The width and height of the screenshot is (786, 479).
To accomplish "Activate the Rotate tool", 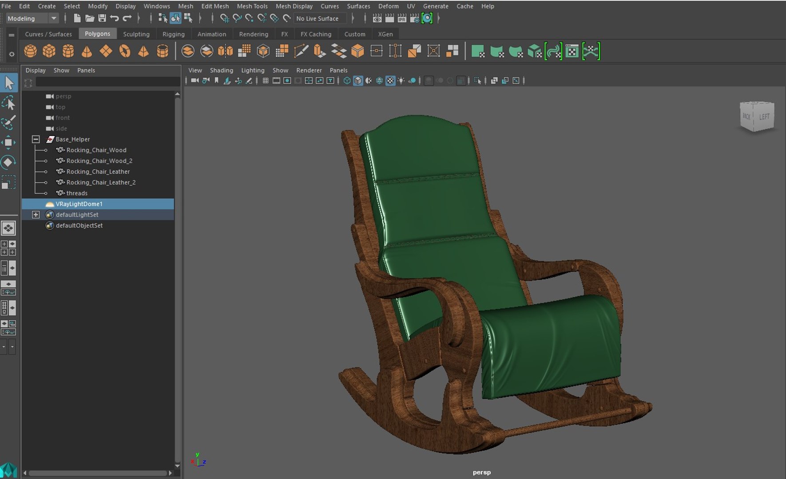I will click(x=8, y=162).
